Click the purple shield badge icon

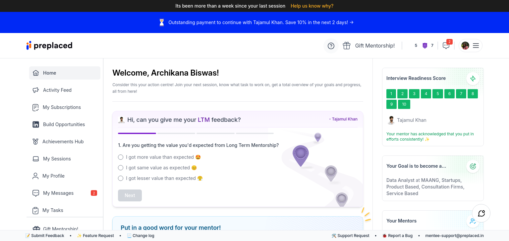(x=425, y=46)
